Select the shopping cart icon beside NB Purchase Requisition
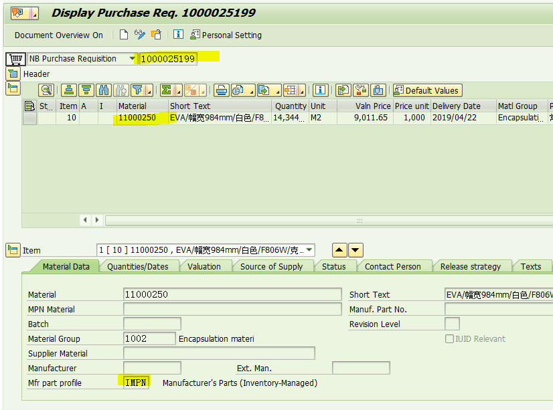The image size is (553, 410). pyautogui.click(x=15, y=58)
